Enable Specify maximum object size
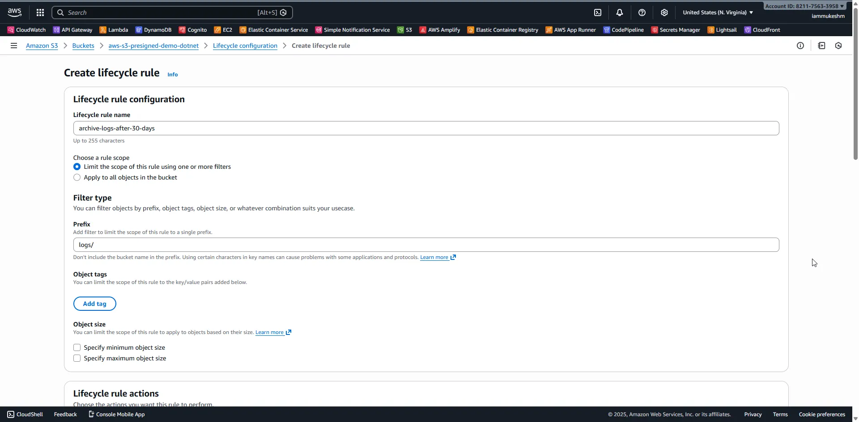The height and width of the screenshot is (422, 859). (x=77, y=358)
